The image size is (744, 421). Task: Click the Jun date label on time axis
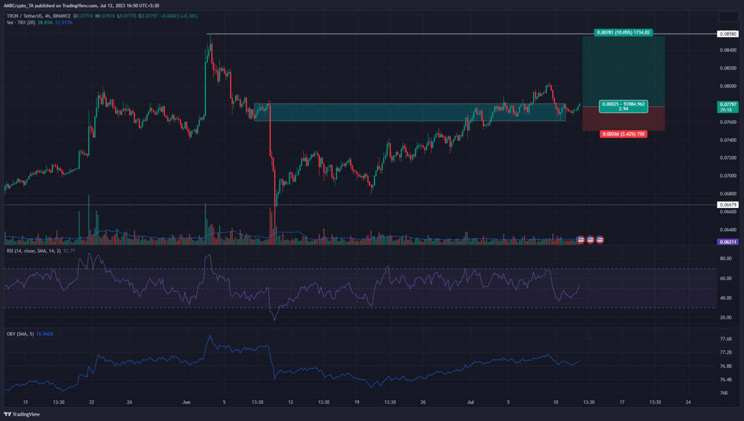coord(186,402)
